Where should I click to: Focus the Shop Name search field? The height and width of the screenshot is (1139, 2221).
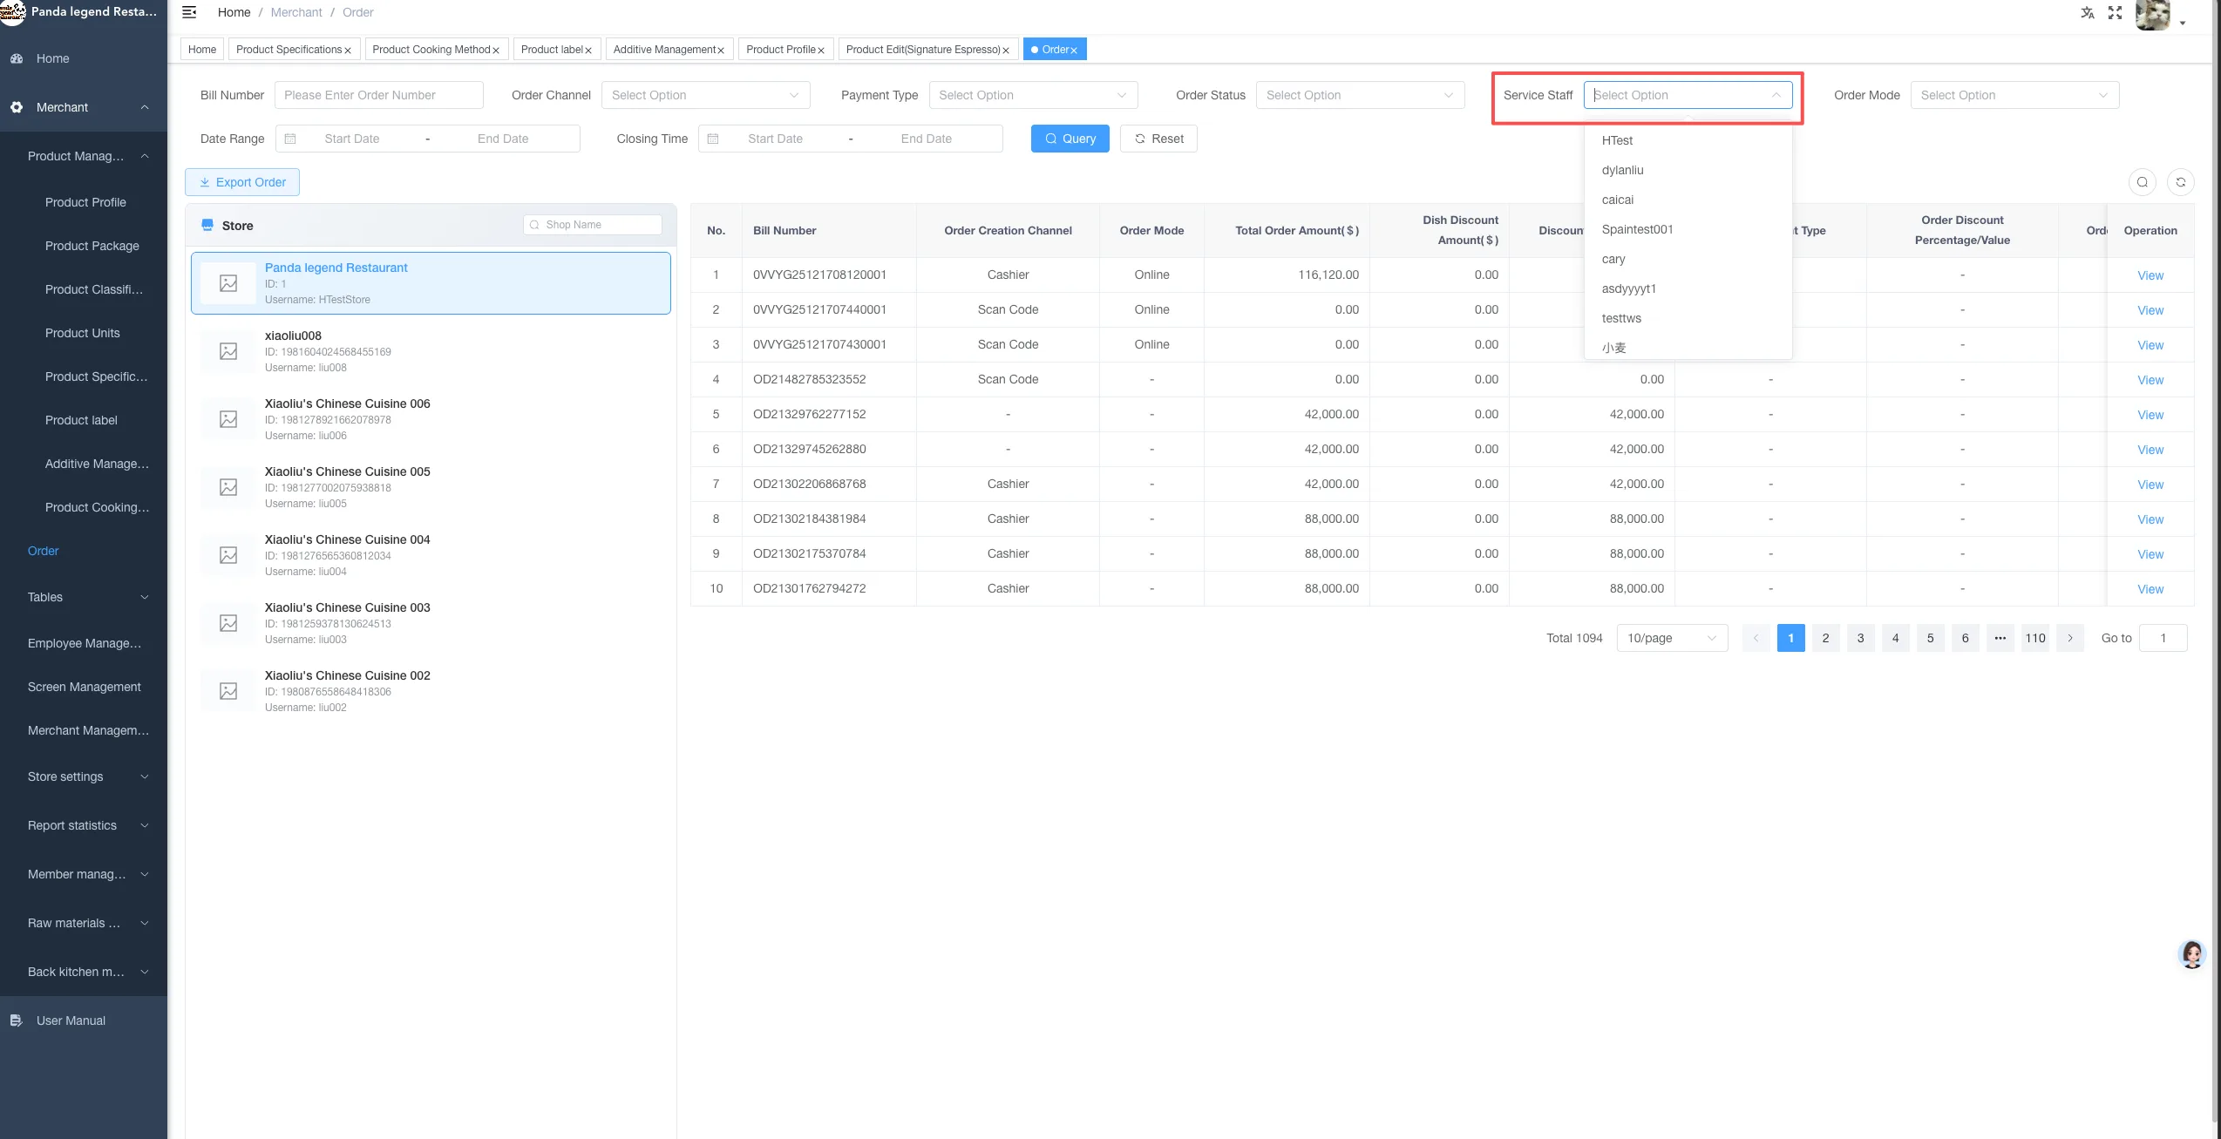(593, 225)
